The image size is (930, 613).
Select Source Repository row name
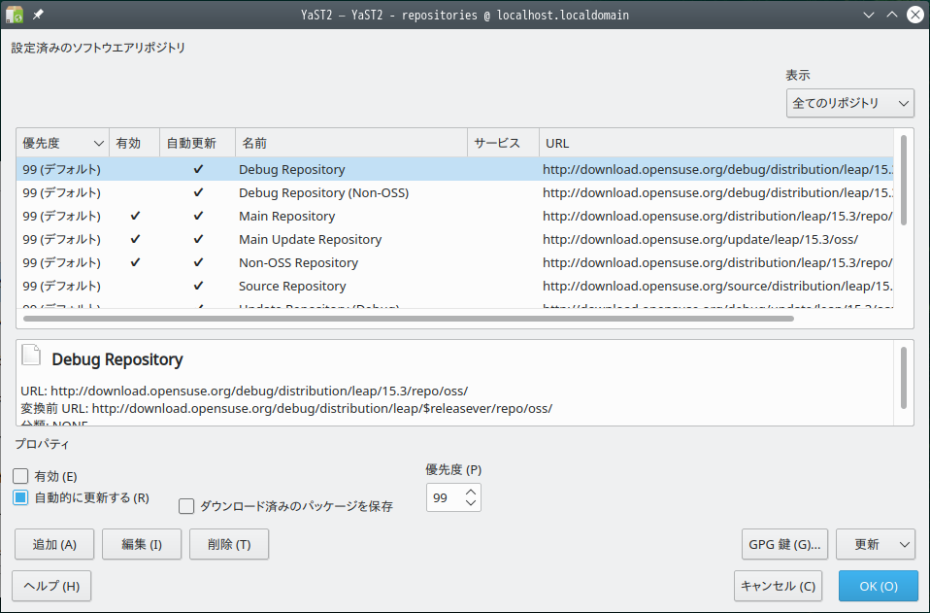click(292, 286)
